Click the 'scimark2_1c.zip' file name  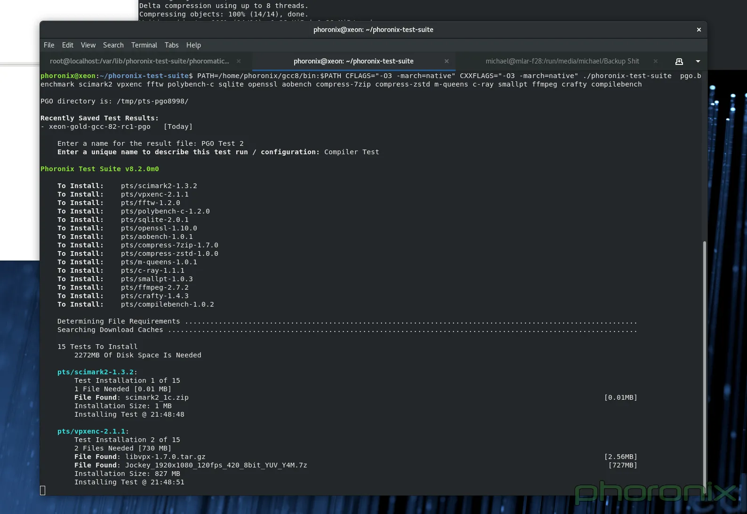point(157,397)
